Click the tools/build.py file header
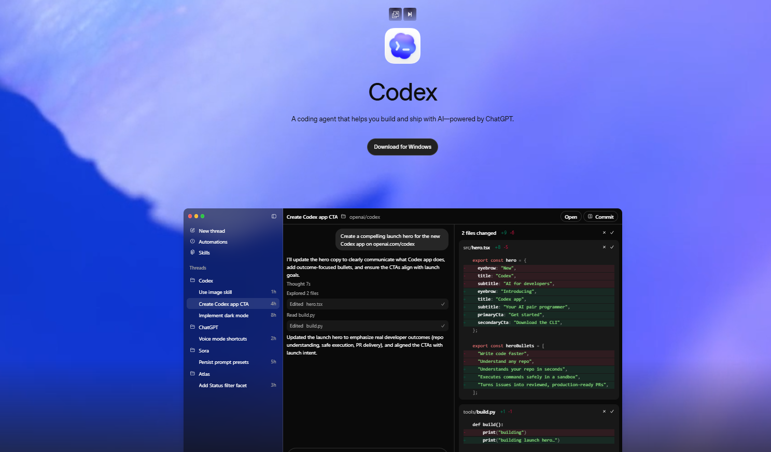771x452 pixels. 539,412
